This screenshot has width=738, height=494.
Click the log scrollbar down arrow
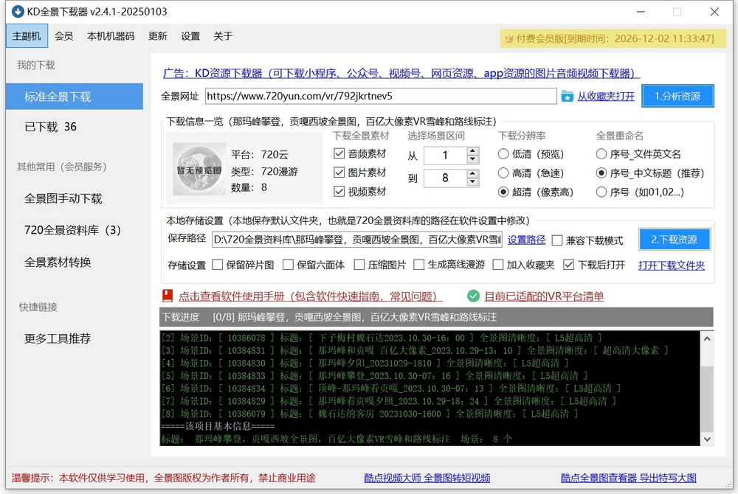tap(707, 439)
